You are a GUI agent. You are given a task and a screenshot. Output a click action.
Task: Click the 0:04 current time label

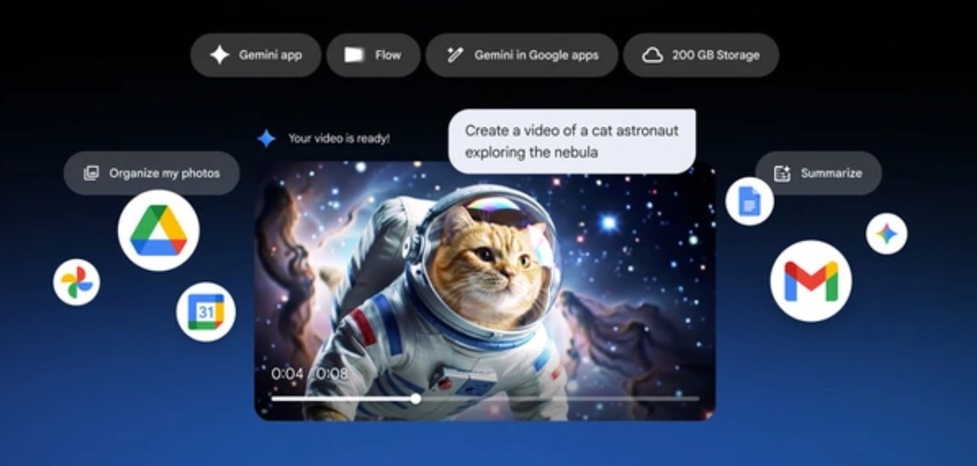[287, 374]
